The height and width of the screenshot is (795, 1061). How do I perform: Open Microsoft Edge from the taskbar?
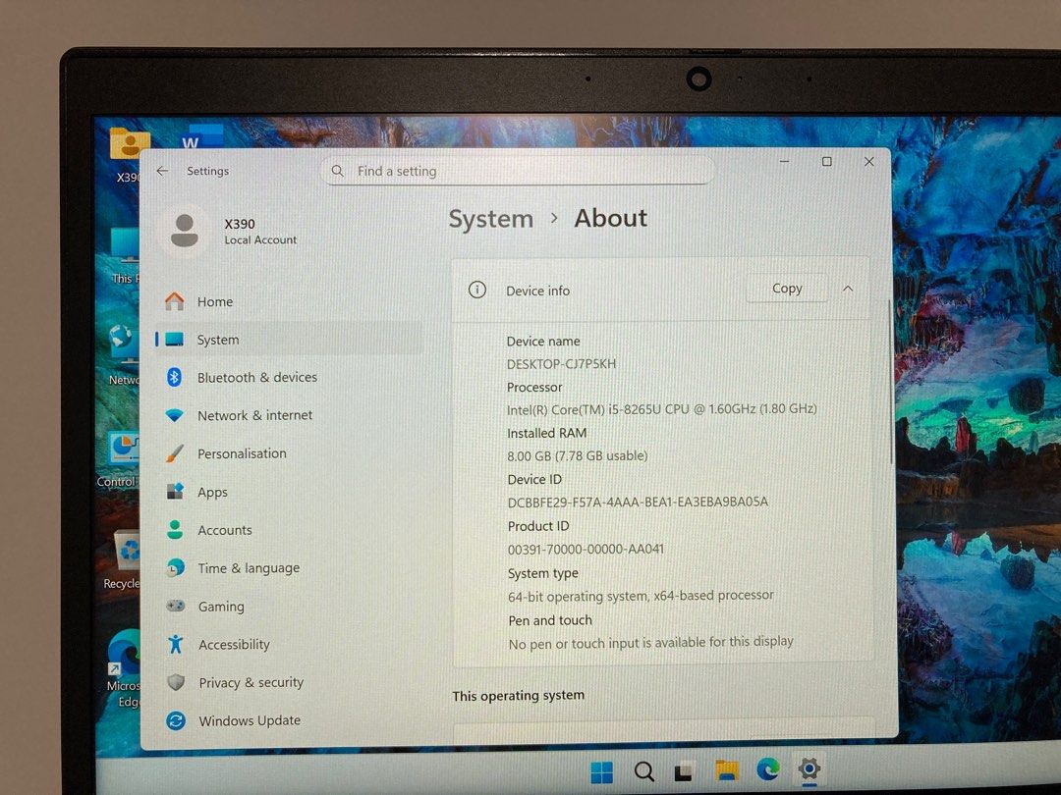[767, 769]
